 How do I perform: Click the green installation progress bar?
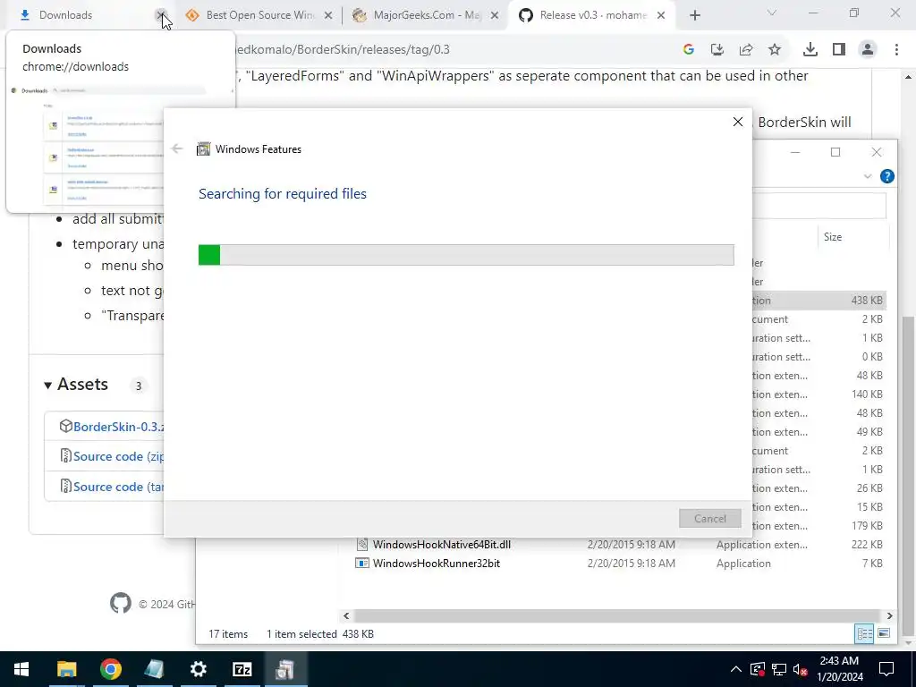[209, 255]
